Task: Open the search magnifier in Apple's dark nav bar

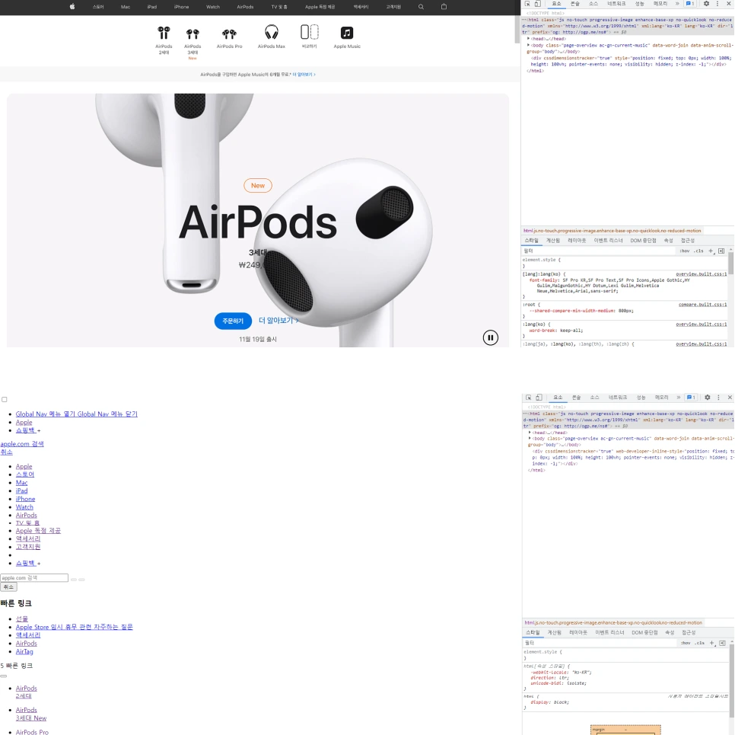Action: 421,7
